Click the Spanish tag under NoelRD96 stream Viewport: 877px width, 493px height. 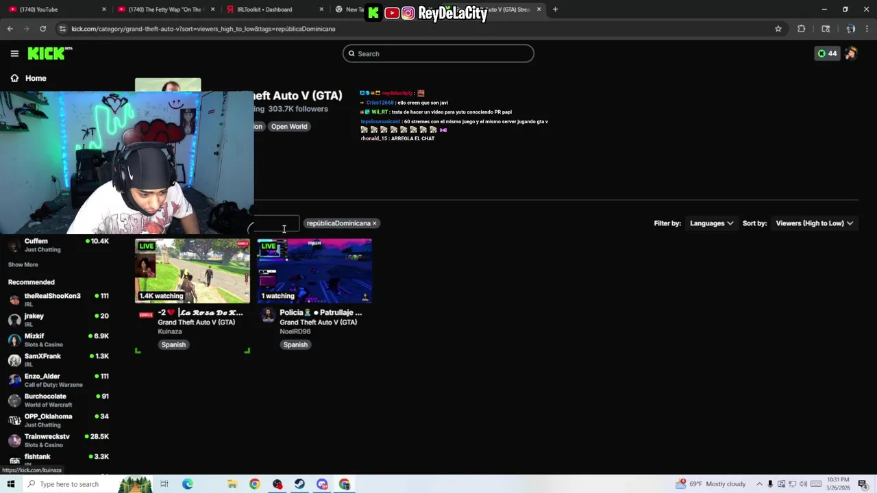[295, 345]
